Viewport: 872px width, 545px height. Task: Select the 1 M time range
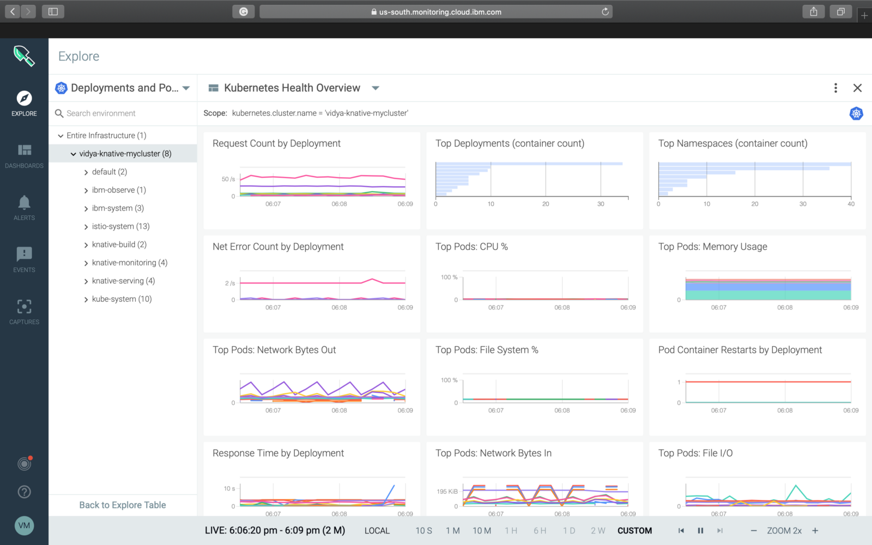452,530
